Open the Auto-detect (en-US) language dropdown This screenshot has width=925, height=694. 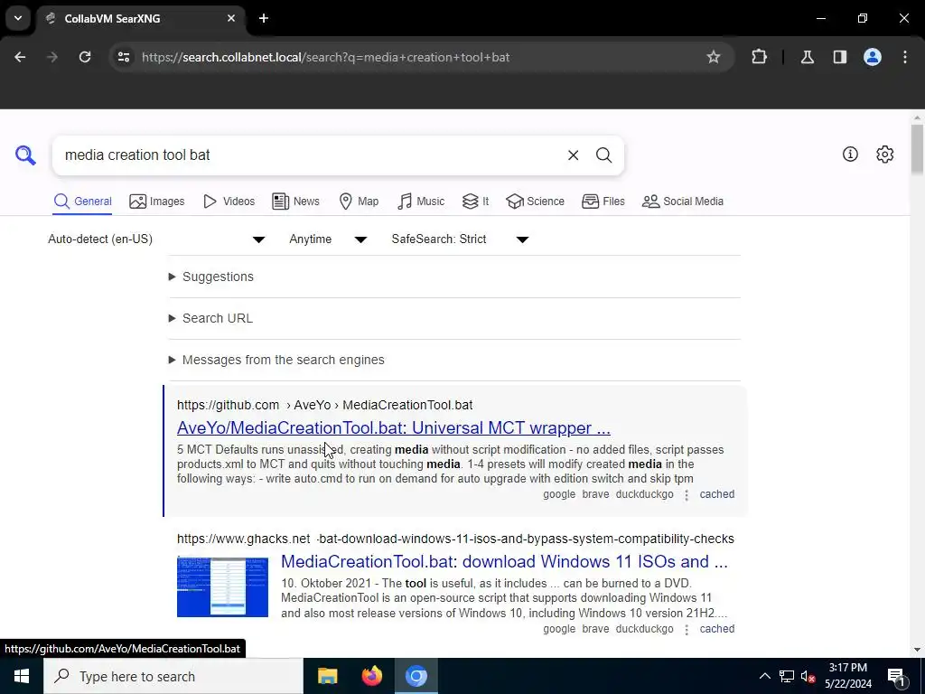click(x=156, y=239)
